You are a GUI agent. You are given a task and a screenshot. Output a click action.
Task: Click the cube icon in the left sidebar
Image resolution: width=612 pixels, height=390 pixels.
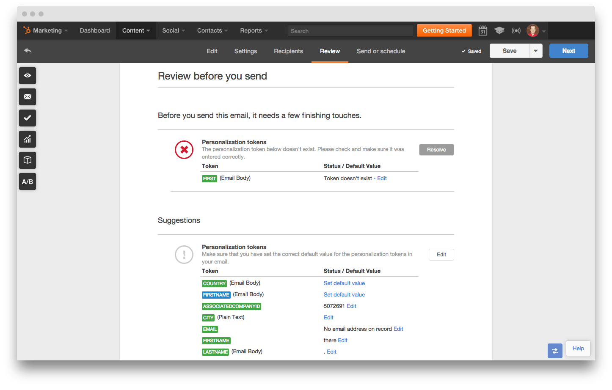[x=27, y=160]
